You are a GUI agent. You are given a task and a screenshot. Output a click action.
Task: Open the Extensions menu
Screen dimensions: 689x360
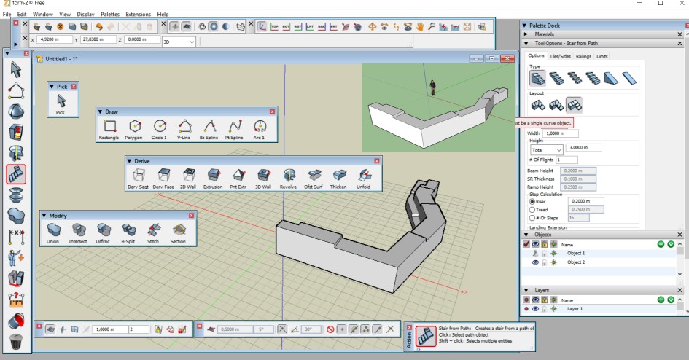click(x=138, y=14)
